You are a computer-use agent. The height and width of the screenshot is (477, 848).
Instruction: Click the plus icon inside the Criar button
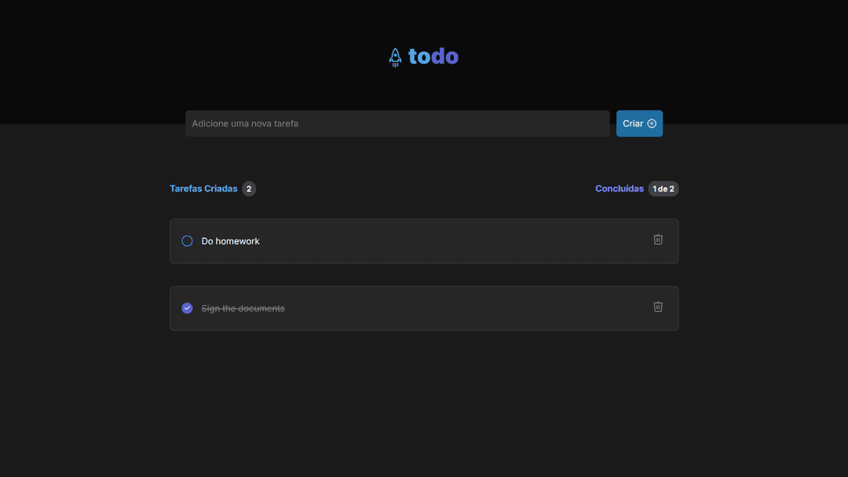click(x=650, y=123)
